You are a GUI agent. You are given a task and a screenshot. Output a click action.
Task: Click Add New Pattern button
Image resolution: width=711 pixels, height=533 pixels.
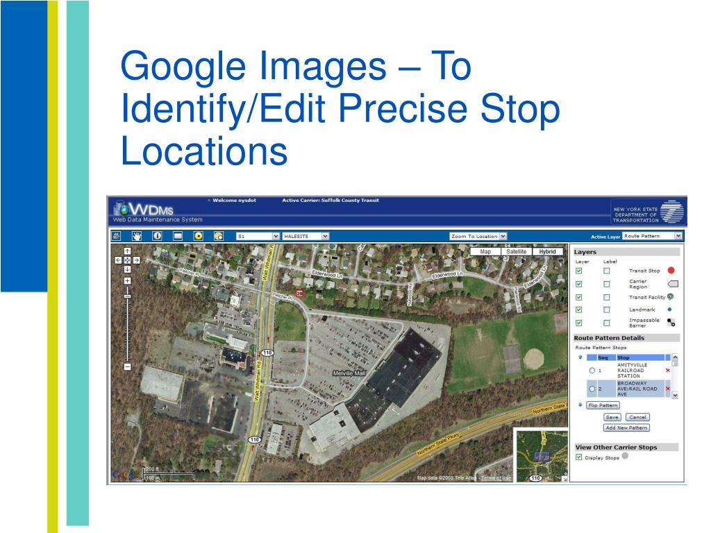[626, 428]
